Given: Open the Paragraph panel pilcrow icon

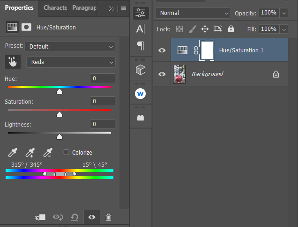Looking at the screenshot, I should pyautogui.click(x=140, y=46).
